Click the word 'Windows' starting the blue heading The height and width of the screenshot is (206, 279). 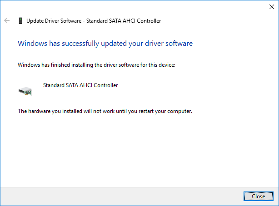30,44
